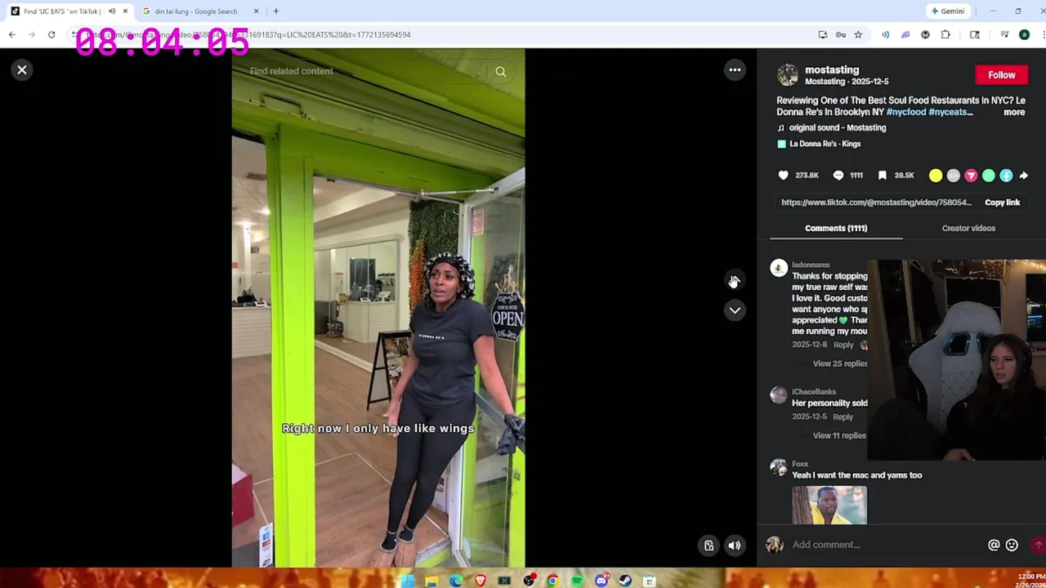Insert a mention with the @ icon
This screenshot has height=588, width=1046.
click(994, 546)
